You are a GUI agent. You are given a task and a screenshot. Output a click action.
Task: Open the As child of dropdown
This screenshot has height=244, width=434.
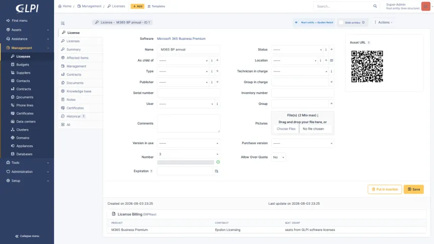click(183, 60)
